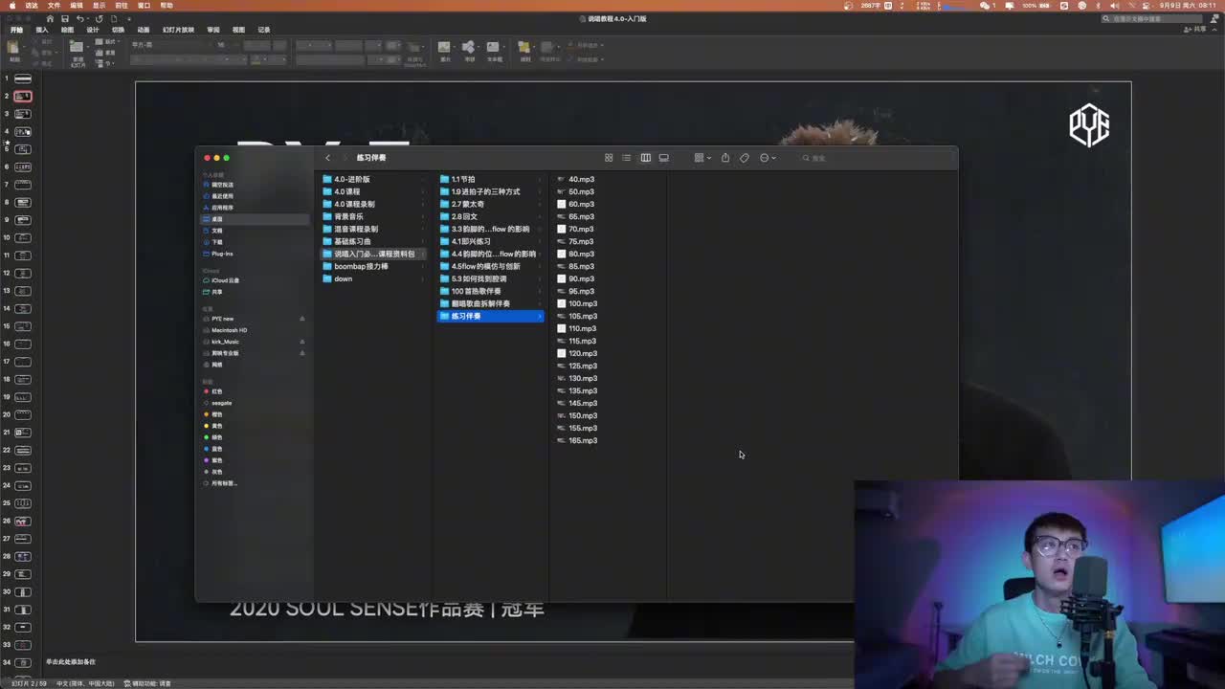
Task: Click the Finder search magnifier
Action: [806, 158]
